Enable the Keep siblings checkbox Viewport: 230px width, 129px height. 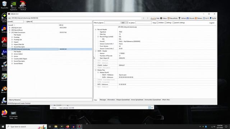pos(165,23)
